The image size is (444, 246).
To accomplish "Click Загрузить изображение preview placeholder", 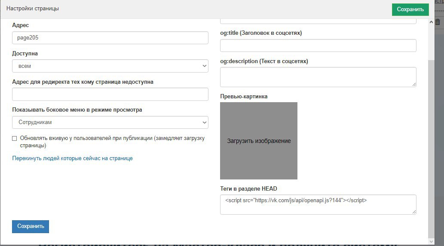I will (x=258, y=141).
